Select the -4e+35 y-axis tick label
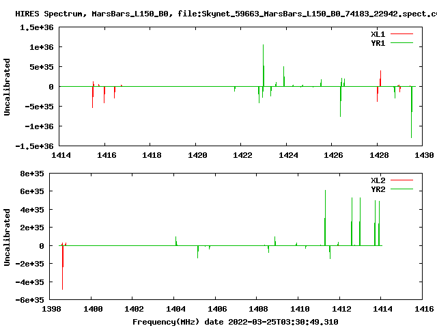This screenshot has width=437, height=328. click(x=29, y=282)
